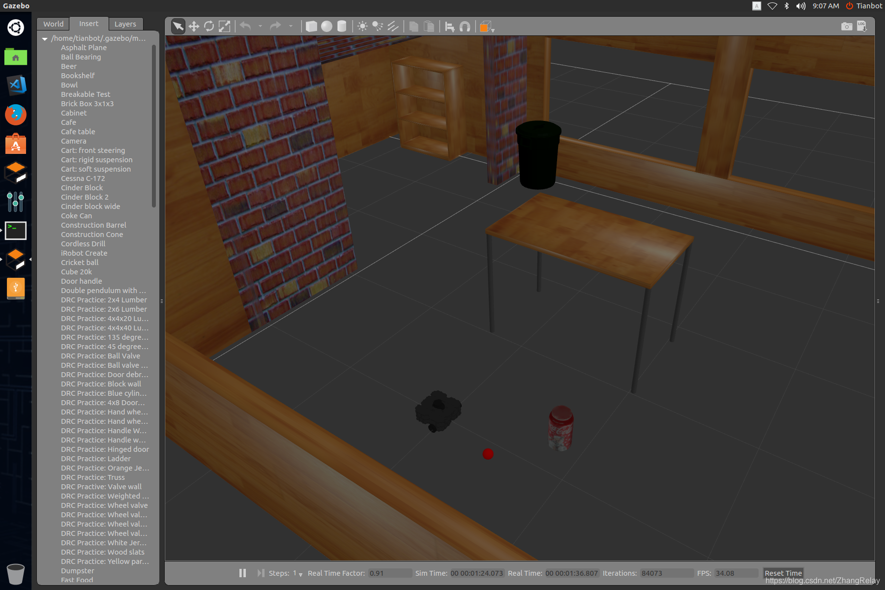Screen dimensions: 885x590
Task: Open the Tianbot session menu
Action: pos(864,6)
